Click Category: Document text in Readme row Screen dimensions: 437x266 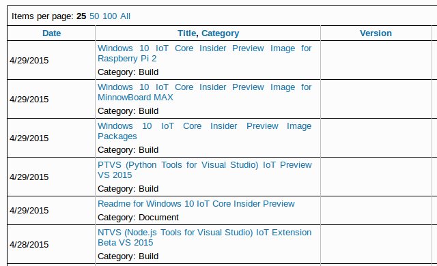click(x=138, y=218)
